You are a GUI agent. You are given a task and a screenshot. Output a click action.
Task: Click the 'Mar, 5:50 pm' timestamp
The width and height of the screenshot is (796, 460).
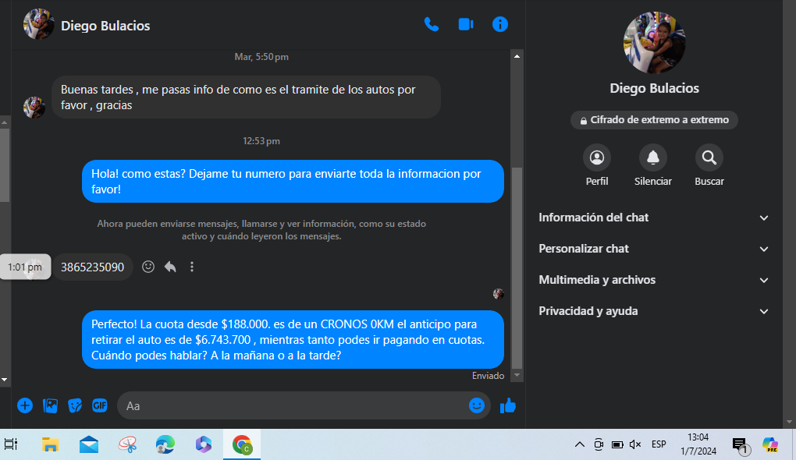[x=261, y=57]
